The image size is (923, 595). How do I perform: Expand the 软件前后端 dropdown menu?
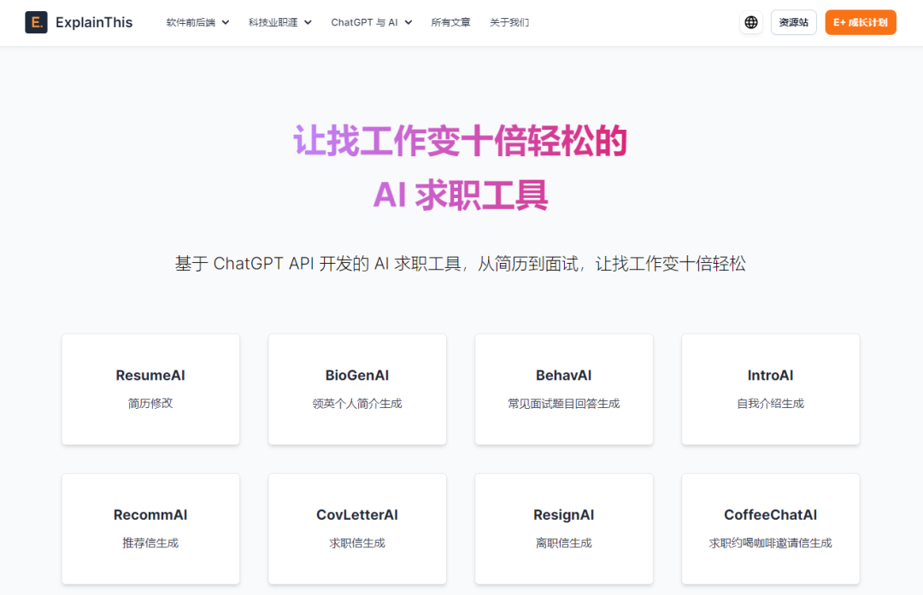coord(197,22)
